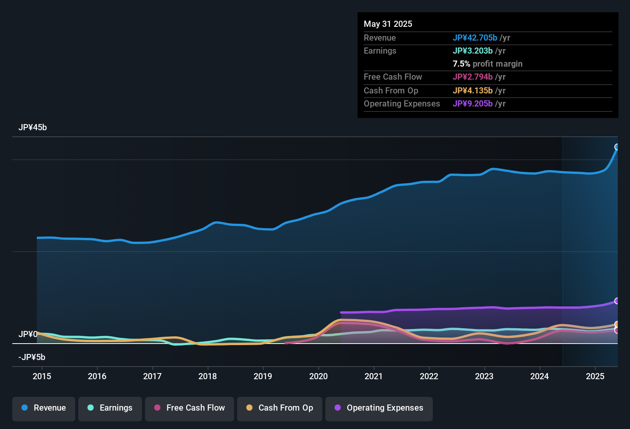
Task: Click the Revenue value JP¥42.705b in tooltip
Action: pyautogui.click(x=475, y=38)
